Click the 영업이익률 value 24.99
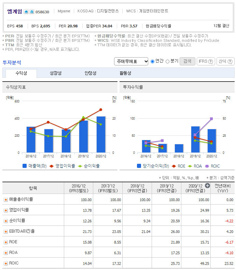Image resolution: width=236 pixels, height=270 pixels. pos(205,210)
